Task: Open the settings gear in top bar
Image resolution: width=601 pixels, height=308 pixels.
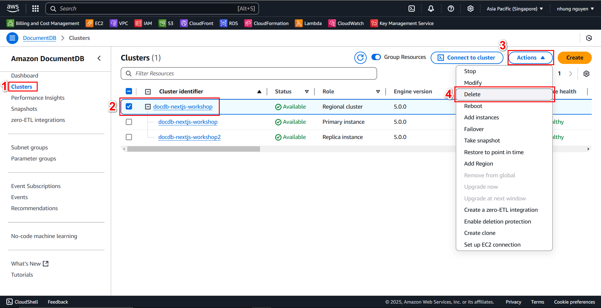Action: (x=471, y=9)
